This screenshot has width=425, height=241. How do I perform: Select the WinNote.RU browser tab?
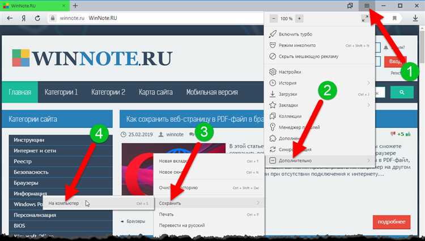pyautogui.click(x=35, y=6)
